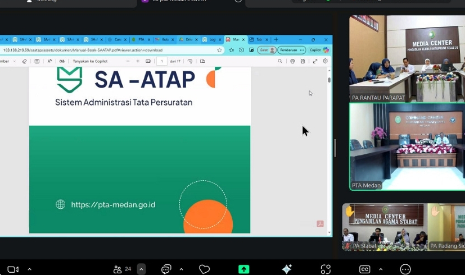Click the read aloud icon

(50, 61)
